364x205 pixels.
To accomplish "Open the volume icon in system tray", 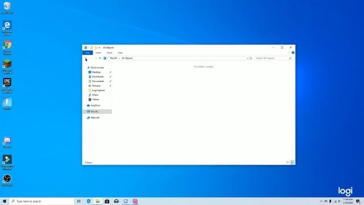I will coord(339,201).
